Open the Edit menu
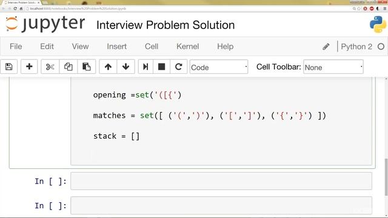The image size is (388, 218). (x=47, y=47)
